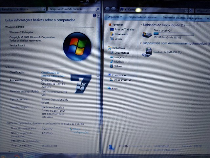Open Downloads folder in navigation pane
The image size is (210, 158).
tap(119, 34)
